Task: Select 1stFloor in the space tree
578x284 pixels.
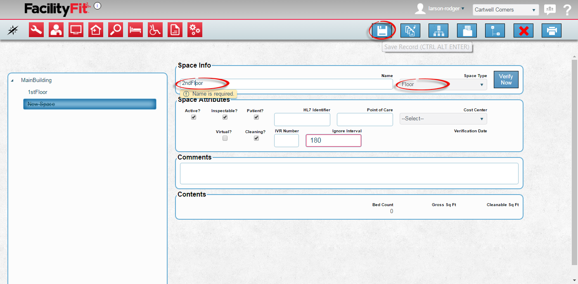Action: click(38, 92)
